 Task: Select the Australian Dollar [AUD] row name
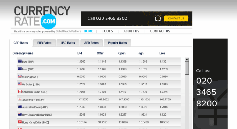[x=35, y=107]
